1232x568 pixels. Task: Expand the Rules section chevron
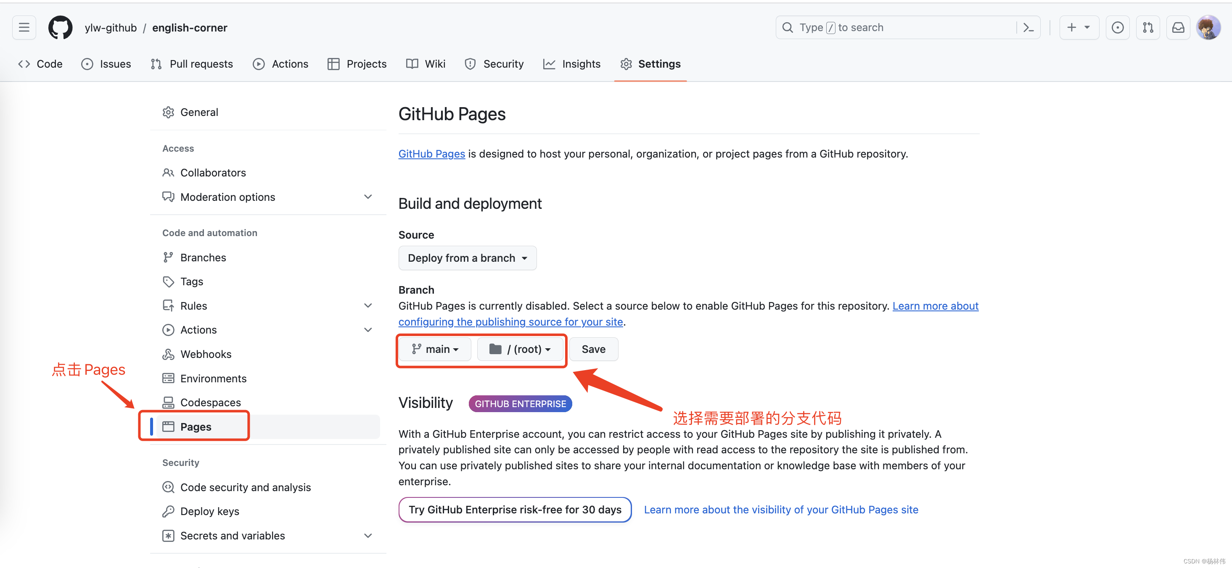(x=368, y=306)
